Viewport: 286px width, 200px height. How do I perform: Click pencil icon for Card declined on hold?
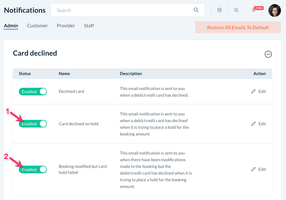(x=253, y=124)
